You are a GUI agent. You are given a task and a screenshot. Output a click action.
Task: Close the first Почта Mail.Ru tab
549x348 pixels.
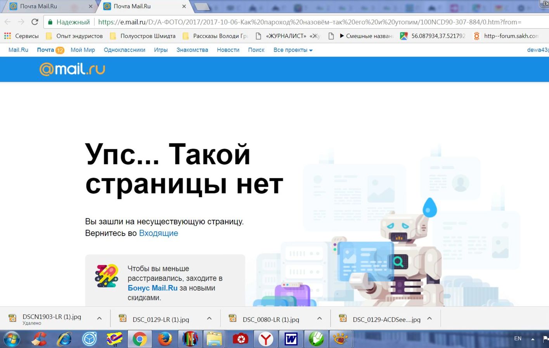coord(90,6)
